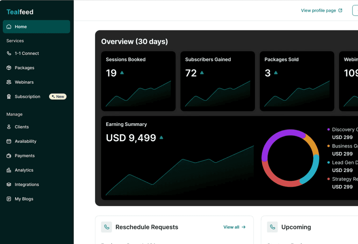Click the arrow icon after View all
The image size is (358, 244).
pyautogui.click(x=244, y=227)
